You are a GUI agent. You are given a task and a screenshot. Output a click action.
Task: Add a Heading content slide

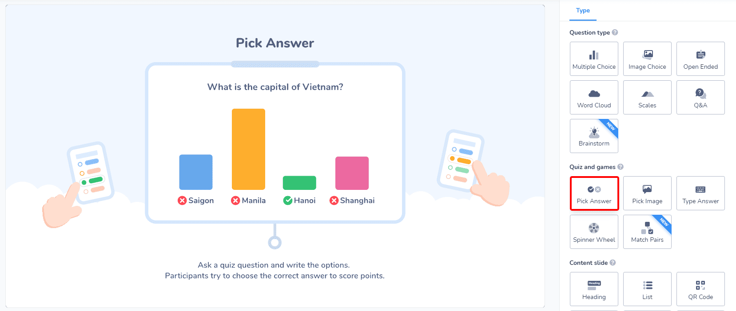pyautogui.click(x=594, y=289)
